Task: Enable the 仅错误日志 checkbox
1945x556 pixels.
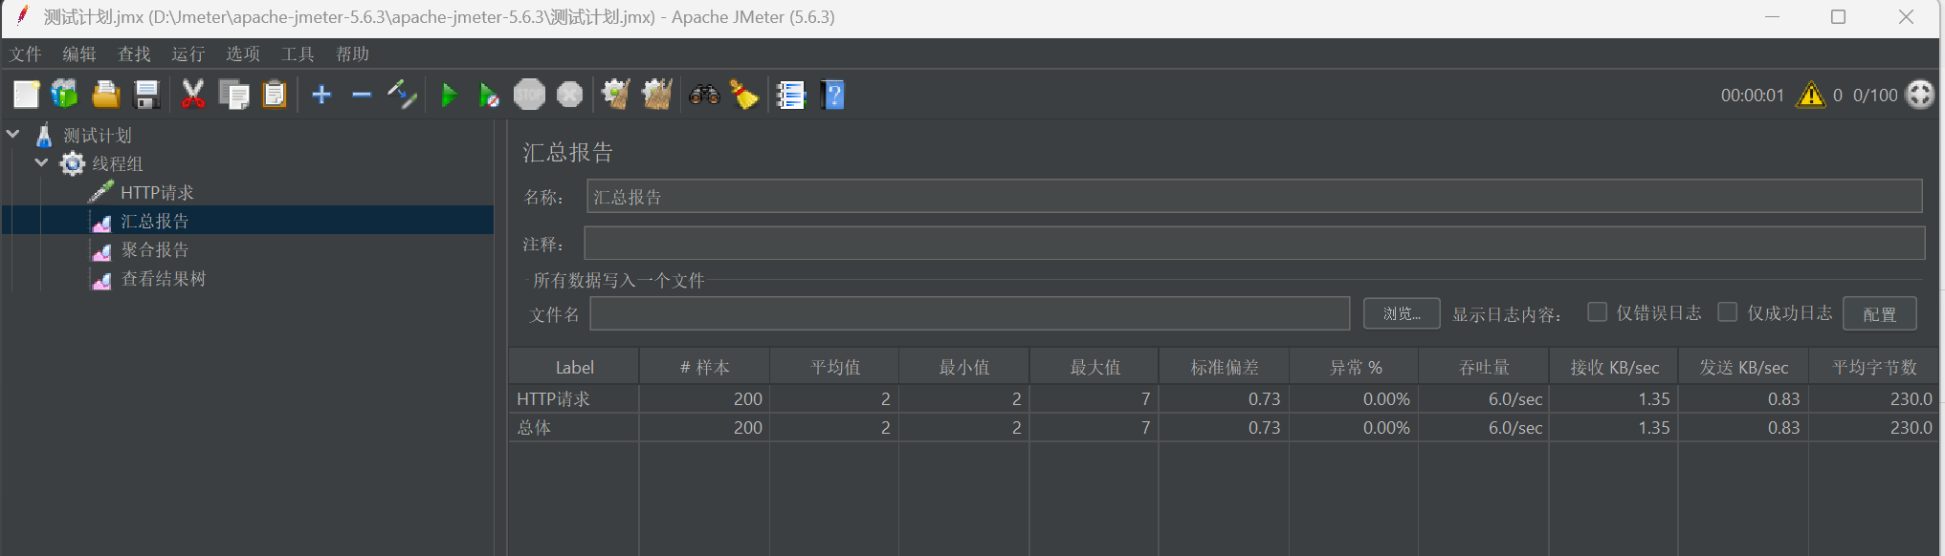Action: [x=1597, y=312]
